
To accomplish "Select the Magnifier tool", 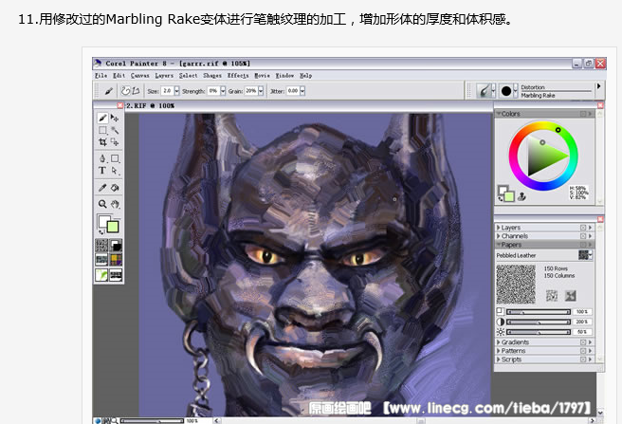I will click(102, 204).
